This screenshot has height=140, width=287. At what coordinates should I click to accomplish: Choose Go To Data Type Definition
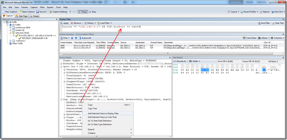pyautogui.click(x=108, y=124)
